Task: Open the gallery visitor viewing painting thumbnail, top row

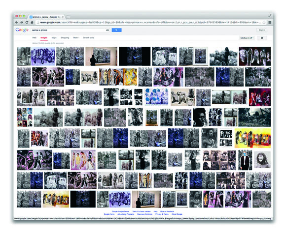Action: pyautogui.click(x=102, y=57)
